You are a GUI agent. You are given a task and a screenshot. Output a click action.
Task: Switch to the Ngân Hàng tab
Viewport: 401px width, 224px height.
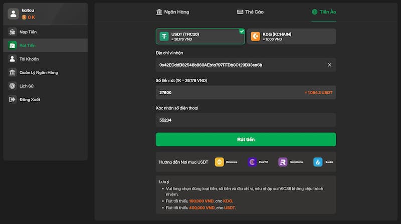click(173, 12)
